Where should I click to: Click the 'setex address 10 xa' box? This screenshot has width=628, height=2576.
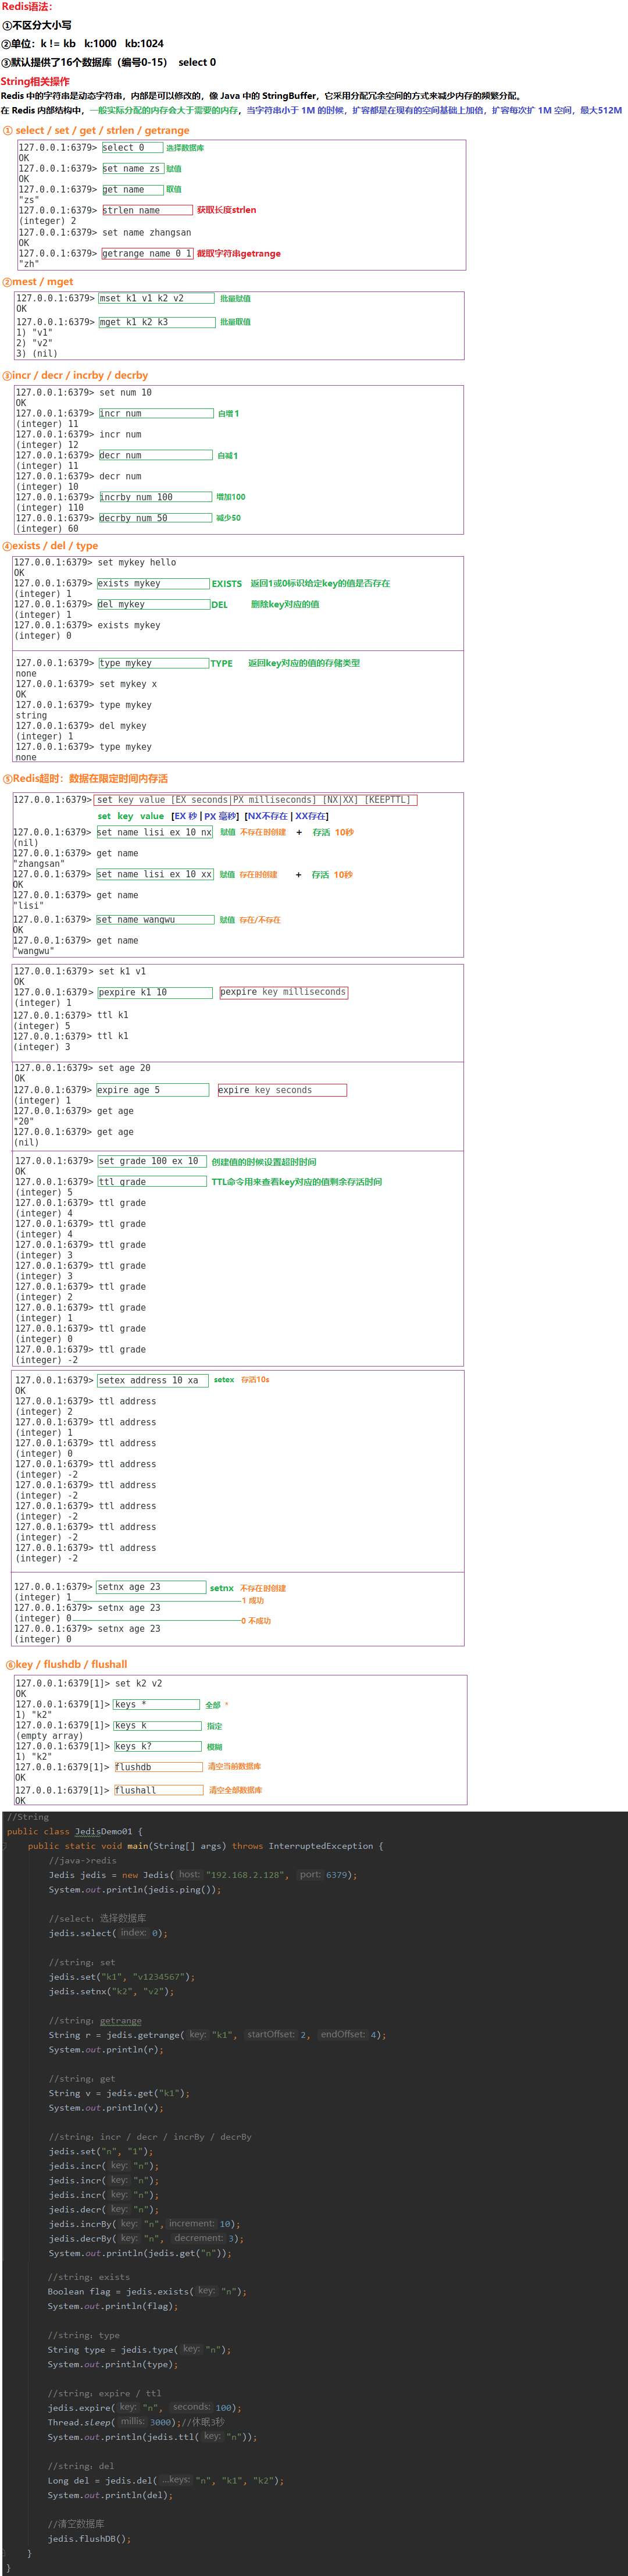tap(152, 1380)
